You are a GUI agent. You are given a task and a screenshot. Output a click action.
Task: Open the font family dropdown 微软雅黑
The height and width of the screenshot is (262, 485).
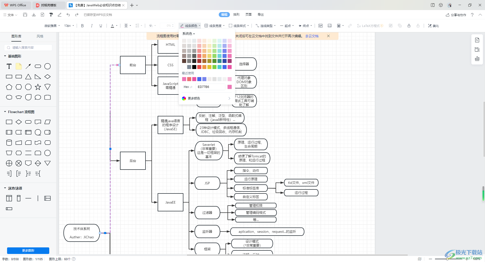pyautogui.click(x=52, y=26)
